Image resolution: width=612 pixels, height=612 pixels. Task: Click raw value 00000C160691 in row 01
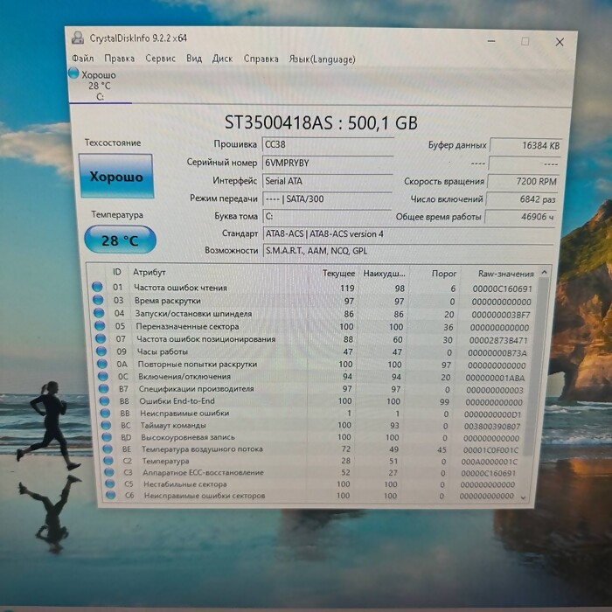(x=503, y=289)
